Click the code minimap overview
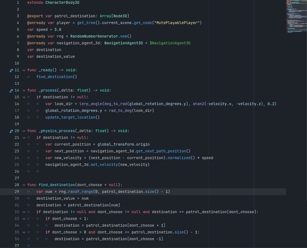Screen dimensions: 307x248 tap(296, 16)
